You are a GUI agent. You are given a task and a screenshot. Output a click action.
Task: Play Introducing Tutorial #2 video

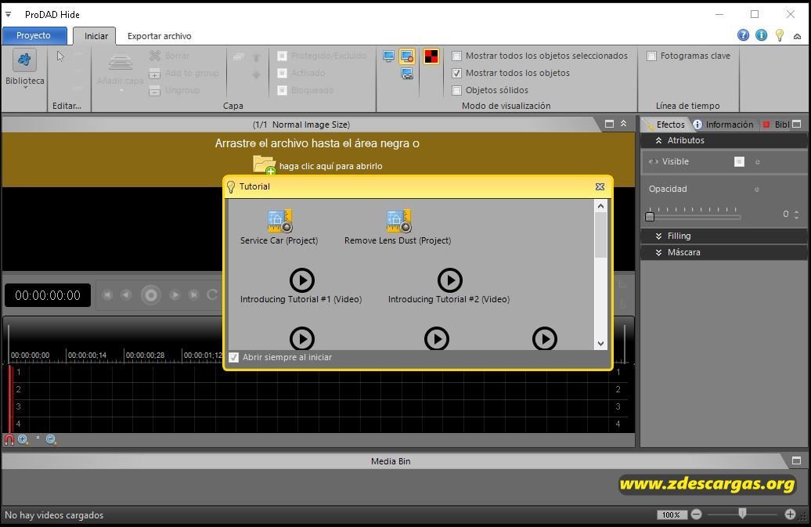450,280
